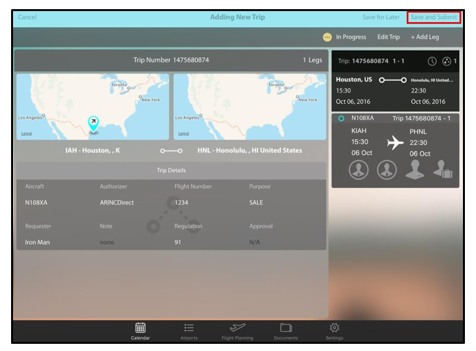Go to the Flight Planning tab
Image resolution: width=476 pixels, height=351 pixels.
tap(237, 331)
